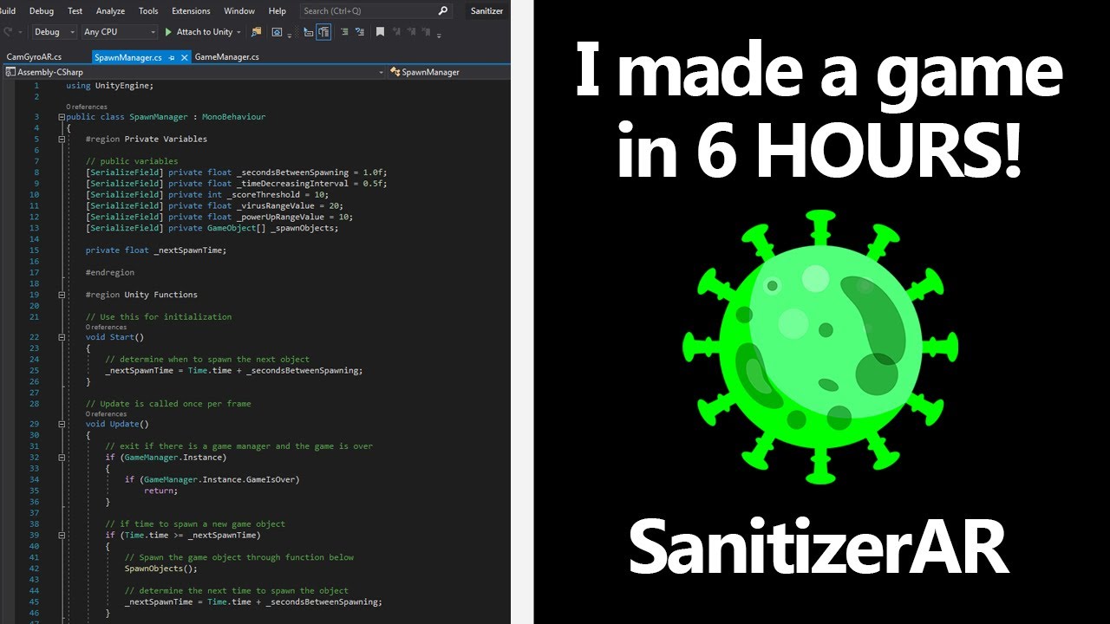Image resolution: width=1110 pixels, height=624 pixels.
Task: Click the green virus thumbnail image
Action: [x=819, y=347]
